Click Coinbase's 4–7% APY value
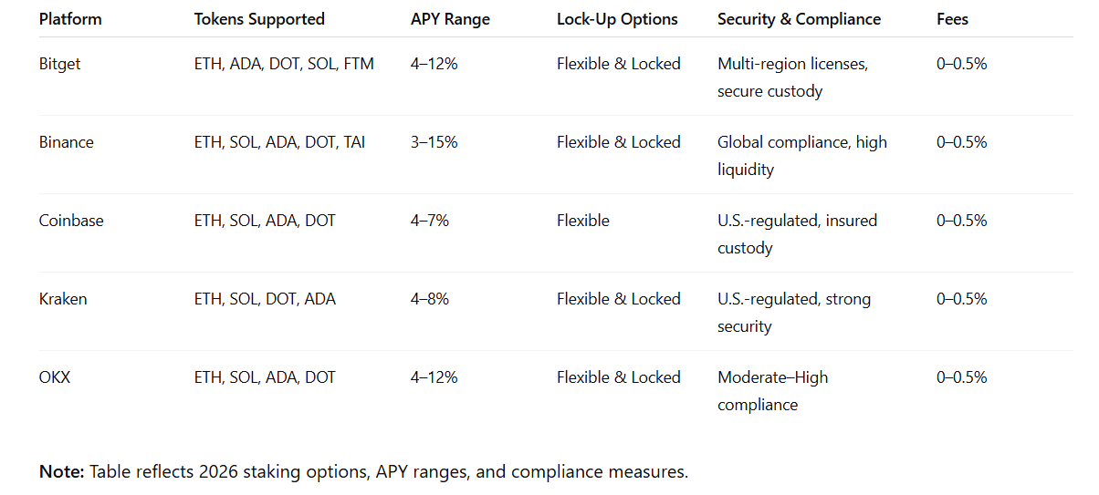The width and height of the screenshot is (1099, 495). click(x=430, y=221)
